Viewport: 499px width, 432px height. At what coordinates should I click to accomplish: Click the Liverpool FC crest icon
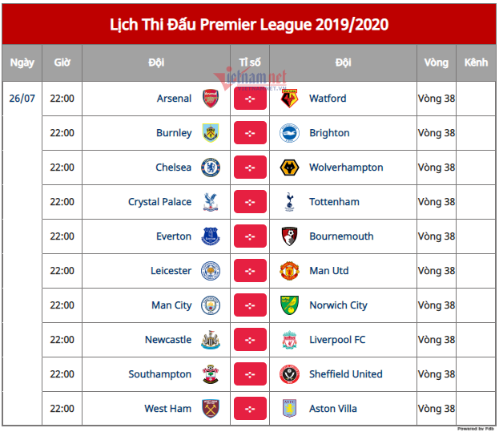tap(289, 340)
